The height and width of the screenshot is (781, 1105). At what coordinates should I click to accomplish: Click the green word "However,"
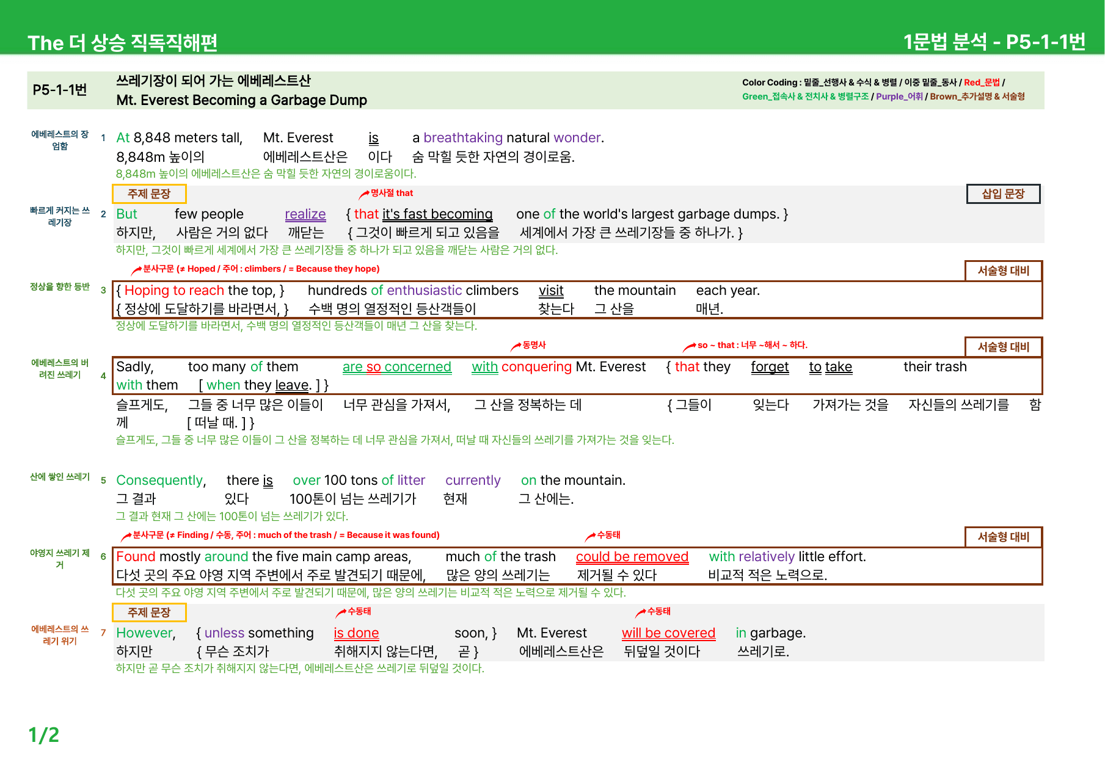coord(146,633)
